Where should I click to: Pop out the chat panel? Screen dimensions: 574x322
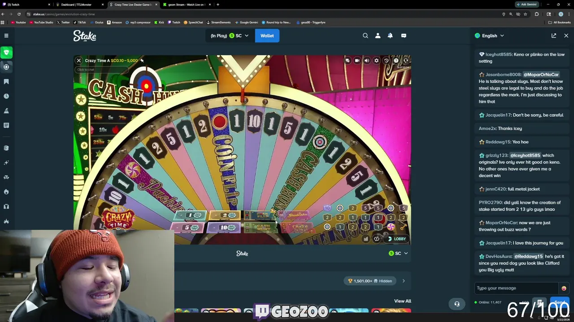pos(554,36)
